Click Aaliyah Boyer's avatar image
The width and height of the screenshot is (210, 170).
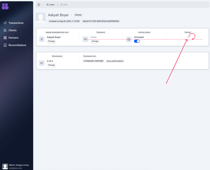click(x=41, y=18)
